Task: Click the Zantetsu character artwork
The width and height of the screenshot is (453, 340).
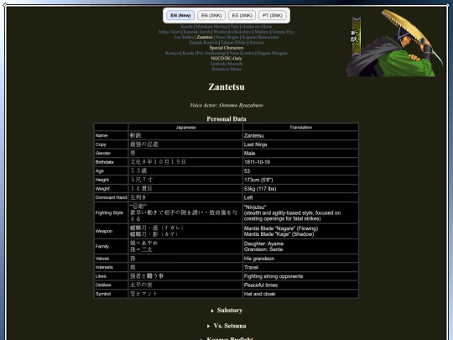Action: 394,43
